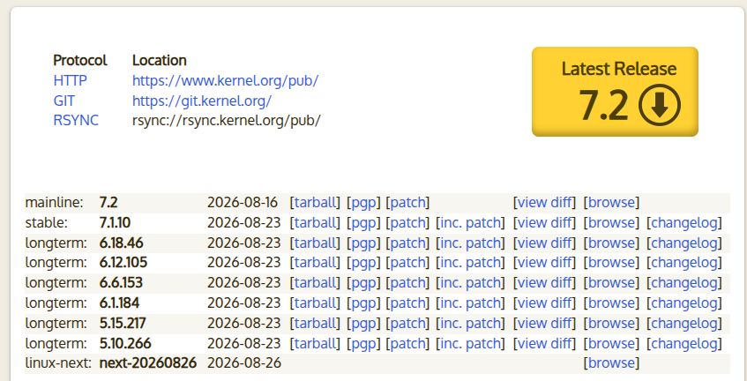The height and width of the screenshot is (381, 747).
Task: Download tarball for longterm 5.10.266
Action: tap(315, 343)
